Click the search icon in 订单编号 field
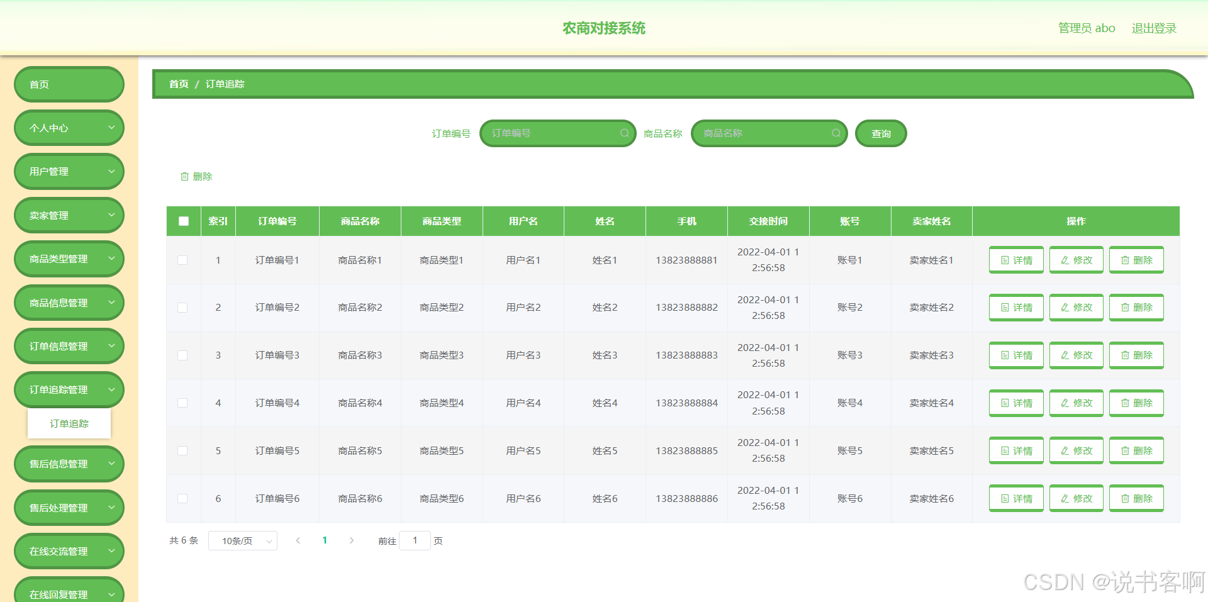 click(625, 133)
